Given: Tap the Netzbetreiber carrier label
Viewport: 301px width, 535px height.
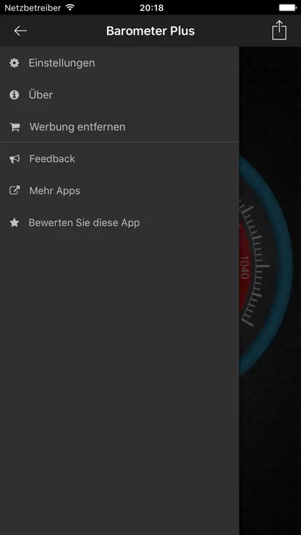Looking at the screenshot, I should (33, 7).
